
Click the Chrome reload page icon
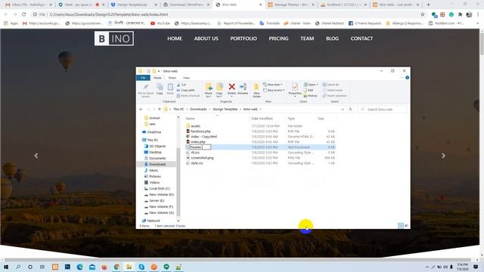click(x=23, y=14)
